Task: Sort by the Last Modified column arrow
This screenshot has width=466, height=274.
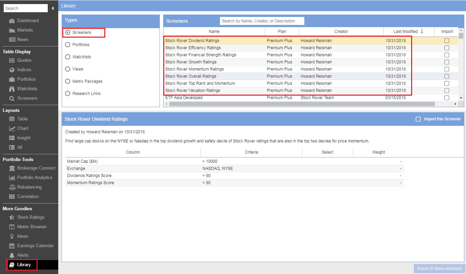Action: pos(422,31)
